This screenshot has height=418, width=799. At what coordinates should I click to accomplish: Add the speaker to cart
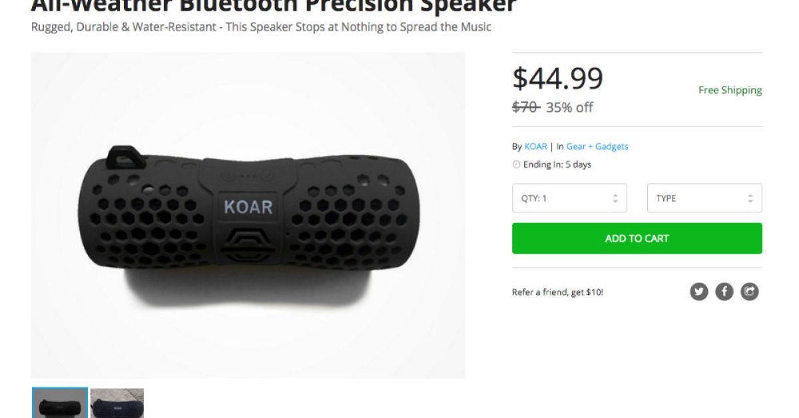click(637, 238)
